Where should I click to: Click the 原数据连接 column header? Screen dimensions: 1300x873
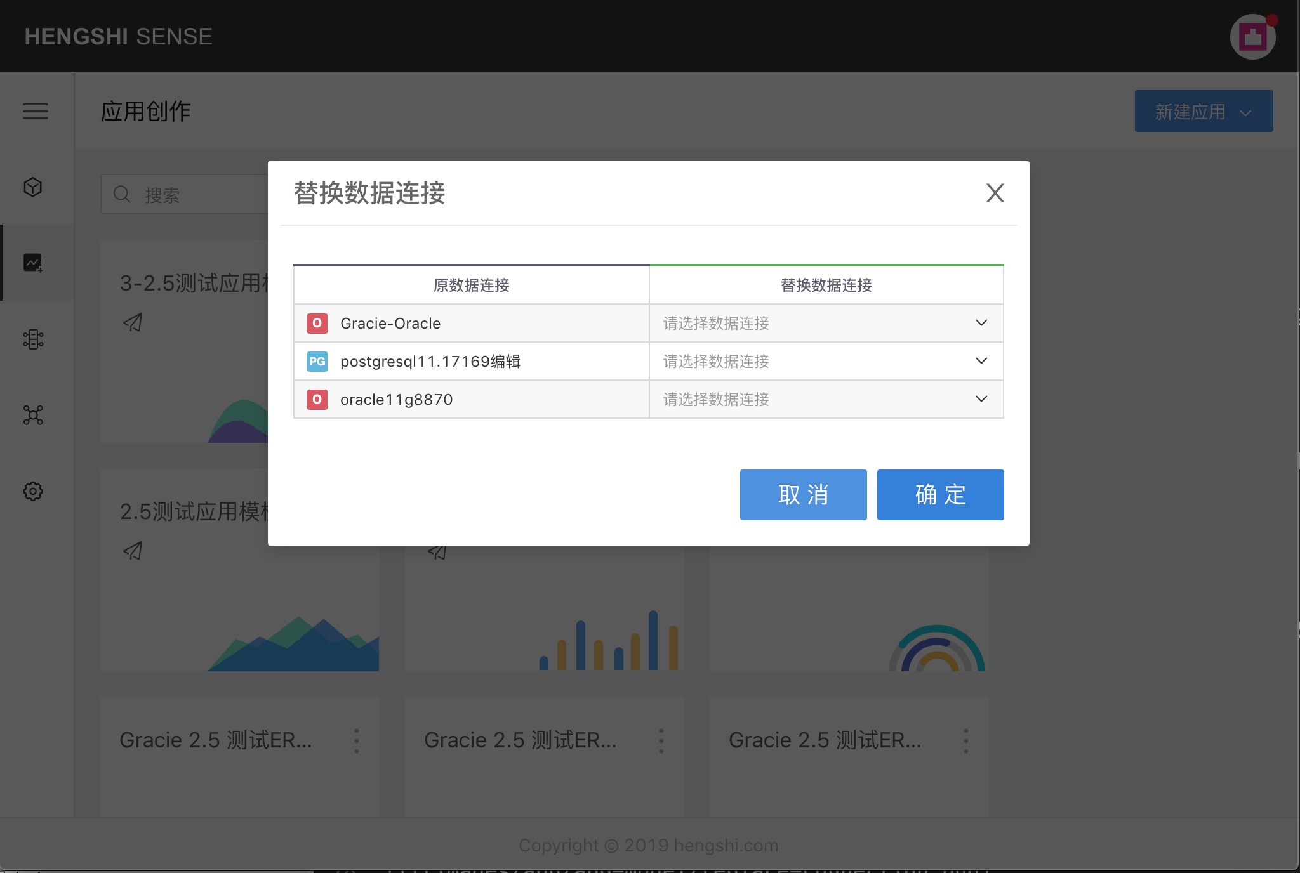(471, 285)
